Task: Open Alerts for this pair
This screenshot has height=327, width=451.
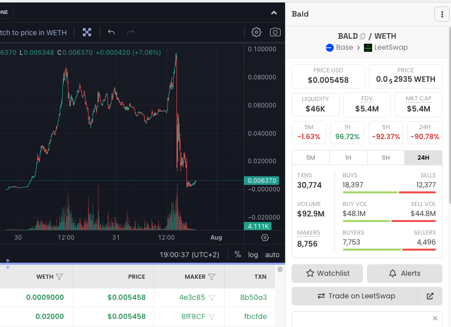Action: (405, 273)
